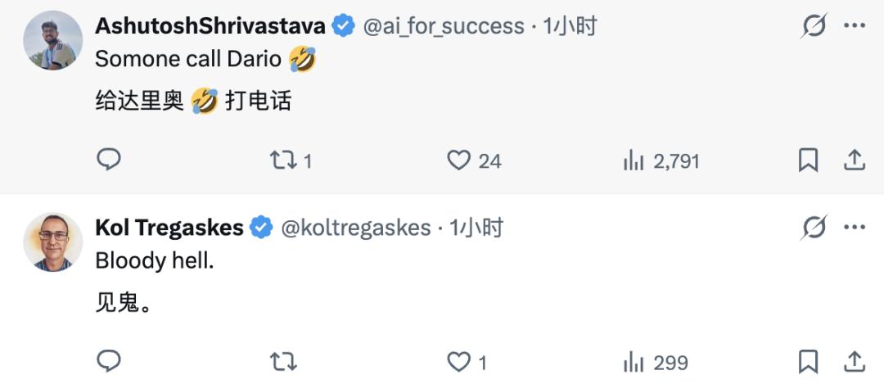Bookmark AshutoshShrivastava's tweet
The height and width of the screenshot is (384, 884).
click(808, 160)
